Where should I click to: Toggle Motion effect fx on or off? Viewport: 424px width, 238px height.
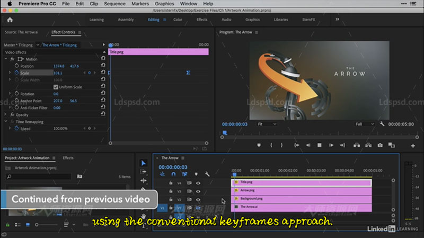[12, 59]
